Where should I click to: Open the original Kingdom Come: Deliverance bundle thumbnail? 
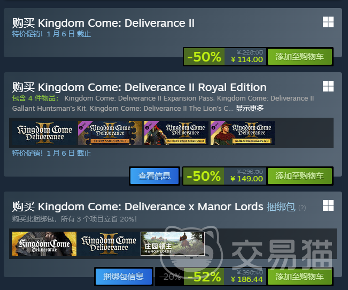click(x=44, y=244)
